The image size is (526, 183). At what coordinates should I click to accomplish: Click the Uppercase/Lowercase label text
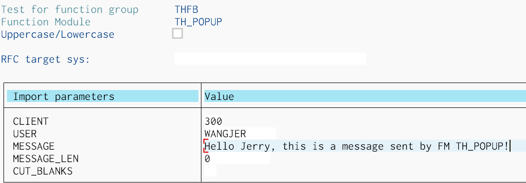[58, 34]
